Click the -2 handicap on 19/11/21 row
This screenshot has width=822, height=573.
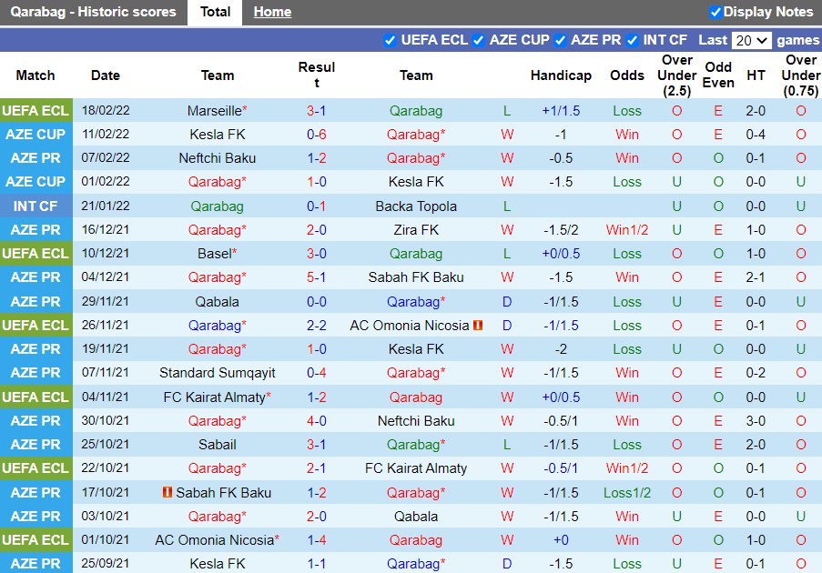pyautogui.click(x=561, y=349)
